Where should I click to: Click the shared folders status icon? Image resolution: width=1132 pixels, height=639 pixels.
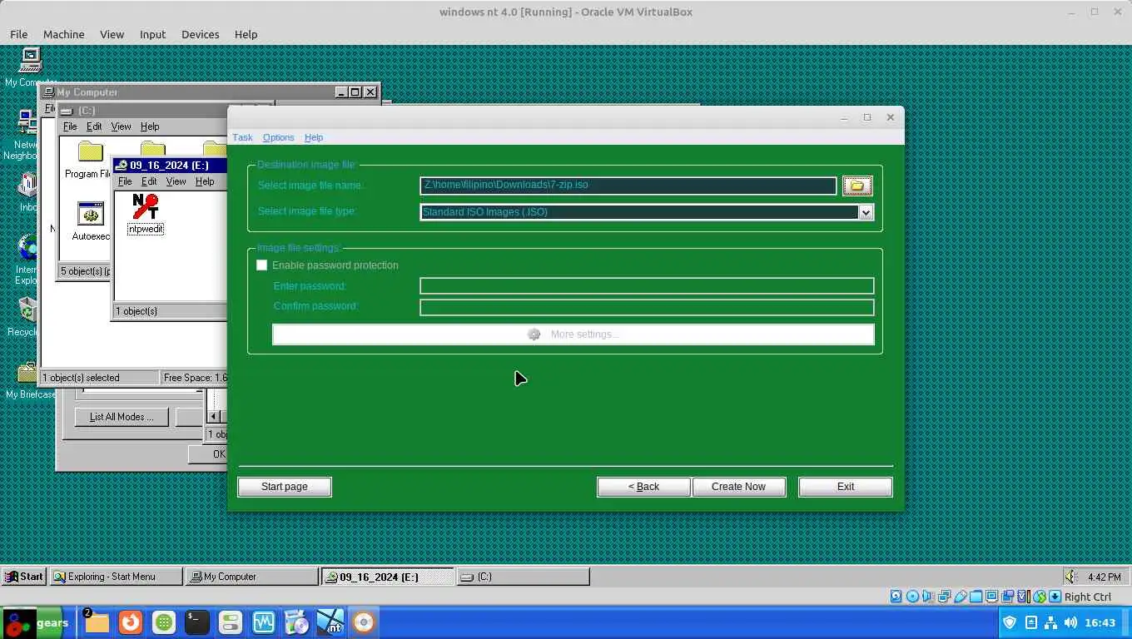tap(976, 597)
